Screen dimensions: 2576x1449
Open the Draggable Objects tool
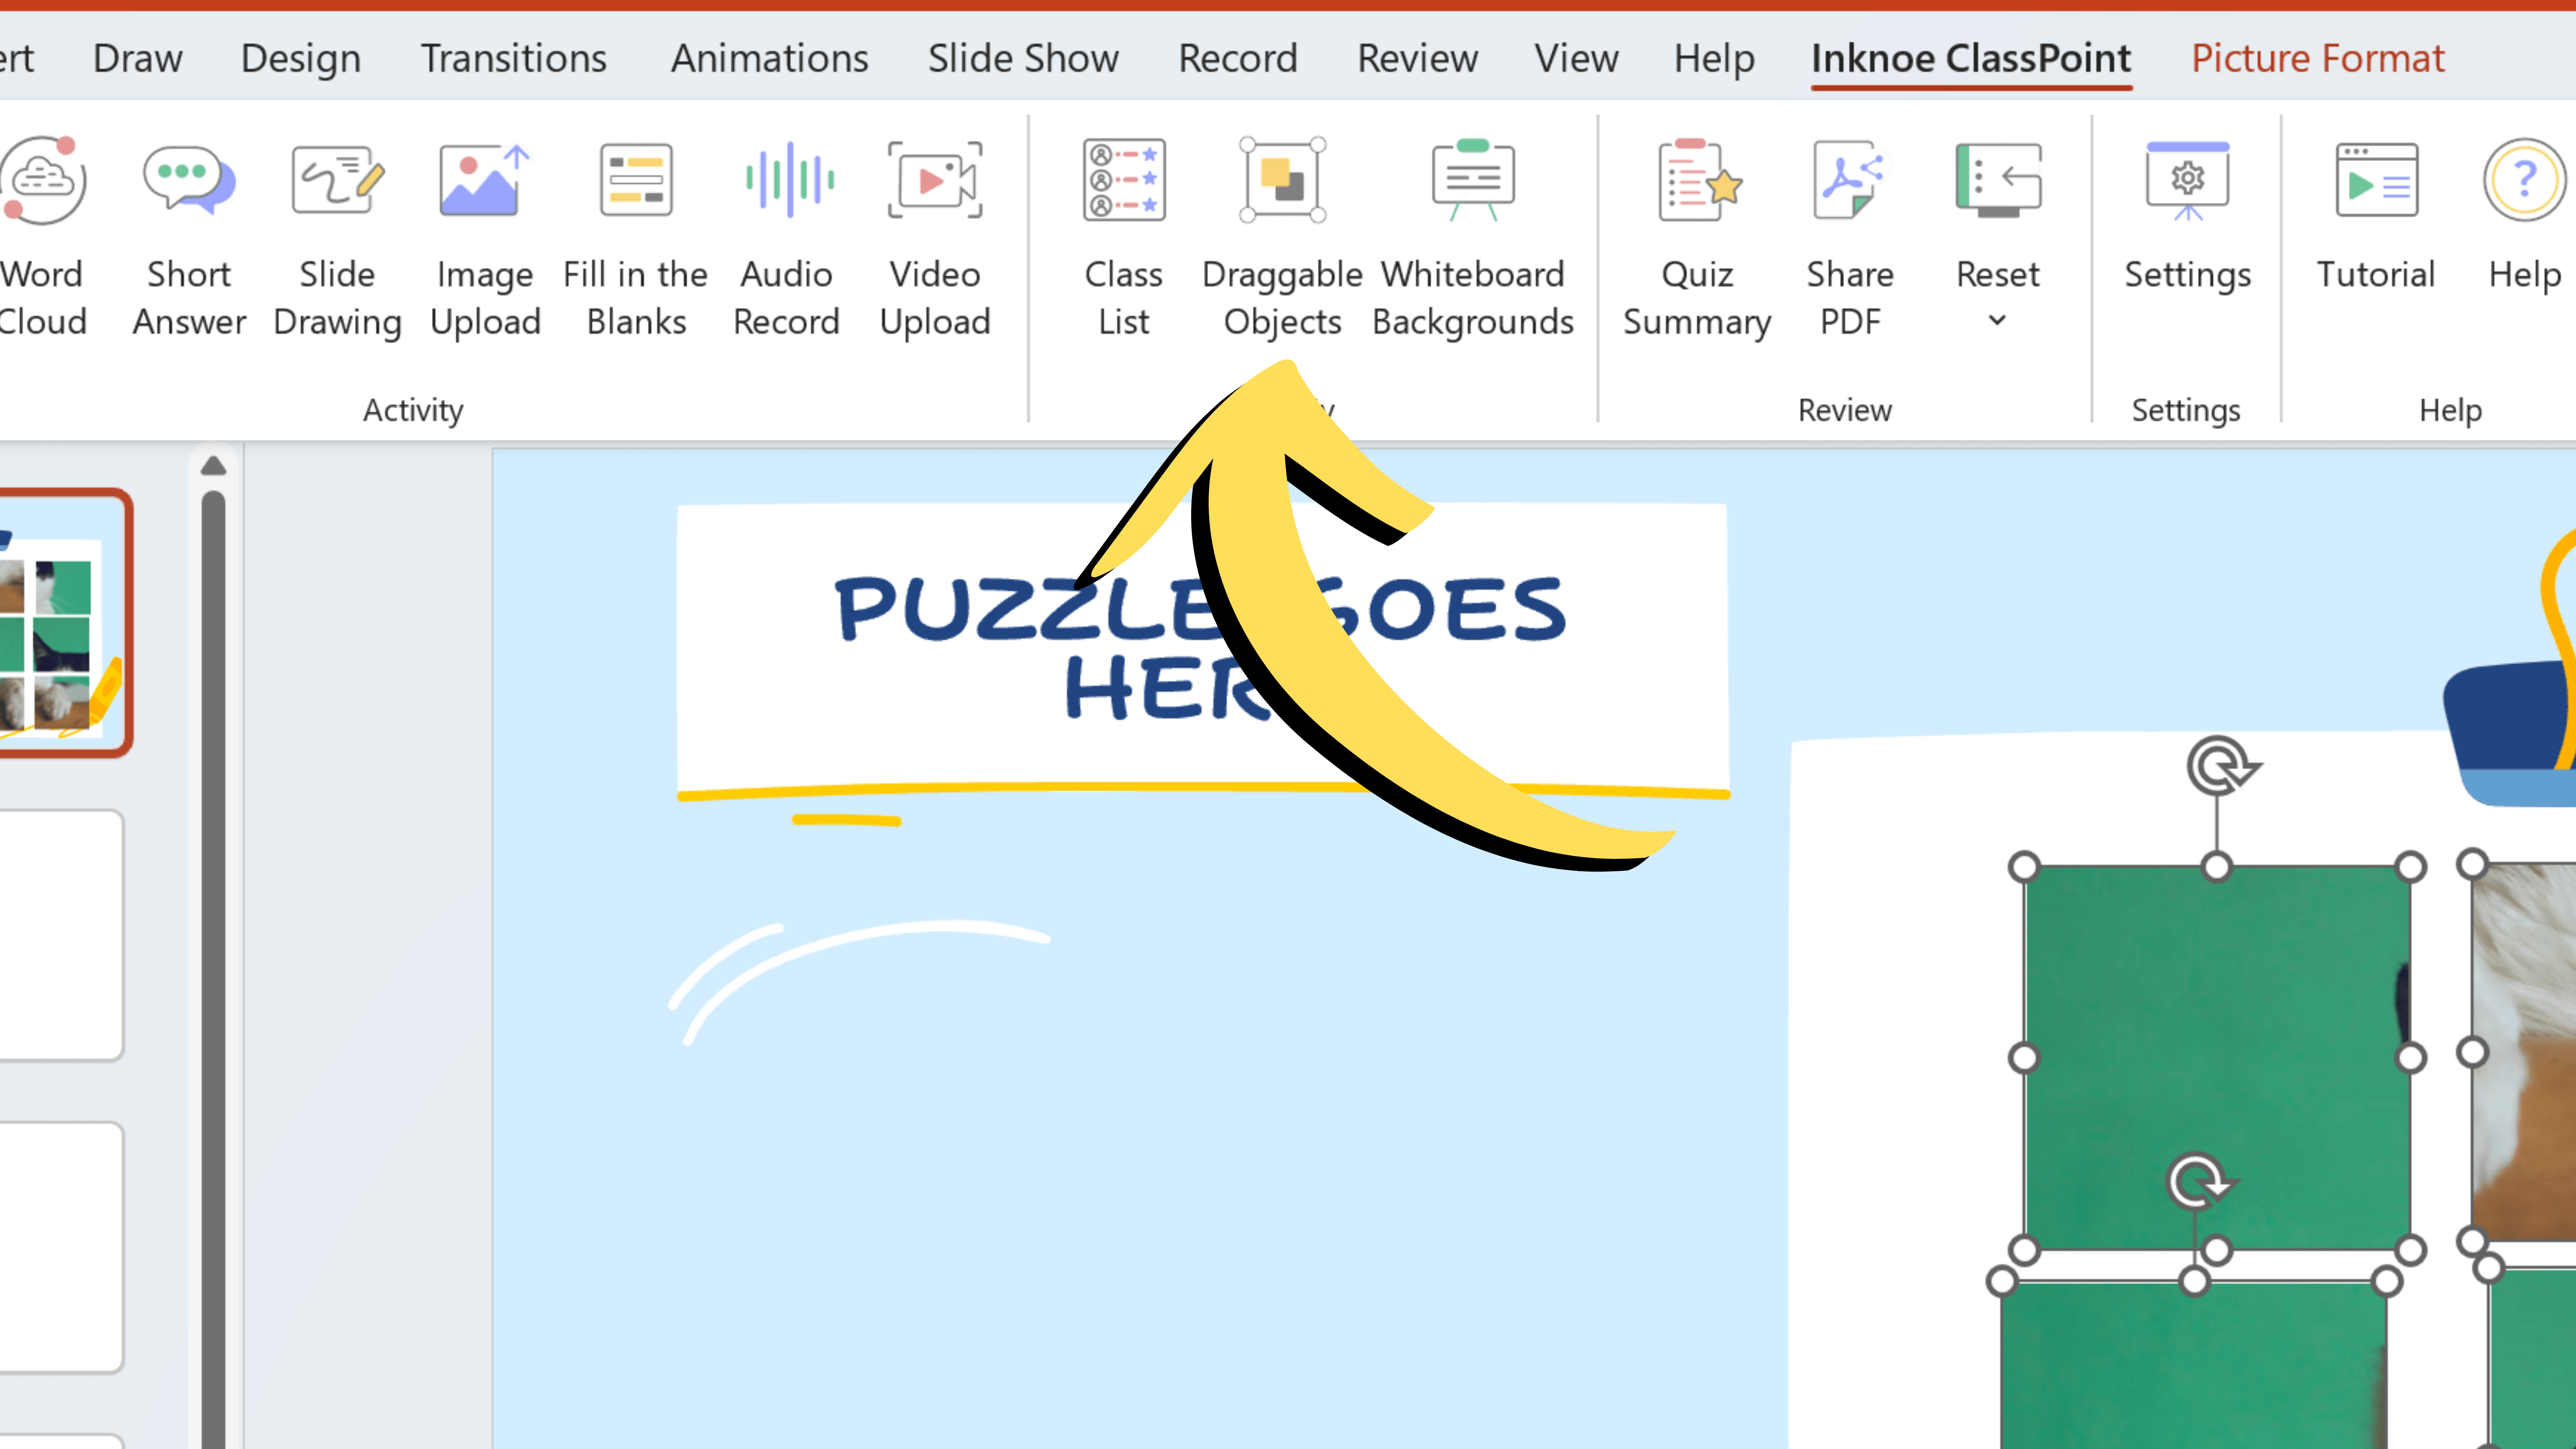tap(1281, 230)
